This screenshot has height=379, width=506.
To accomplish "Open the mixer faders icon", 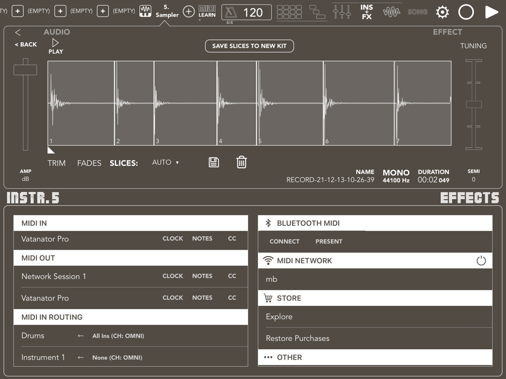I will point(342,12).
